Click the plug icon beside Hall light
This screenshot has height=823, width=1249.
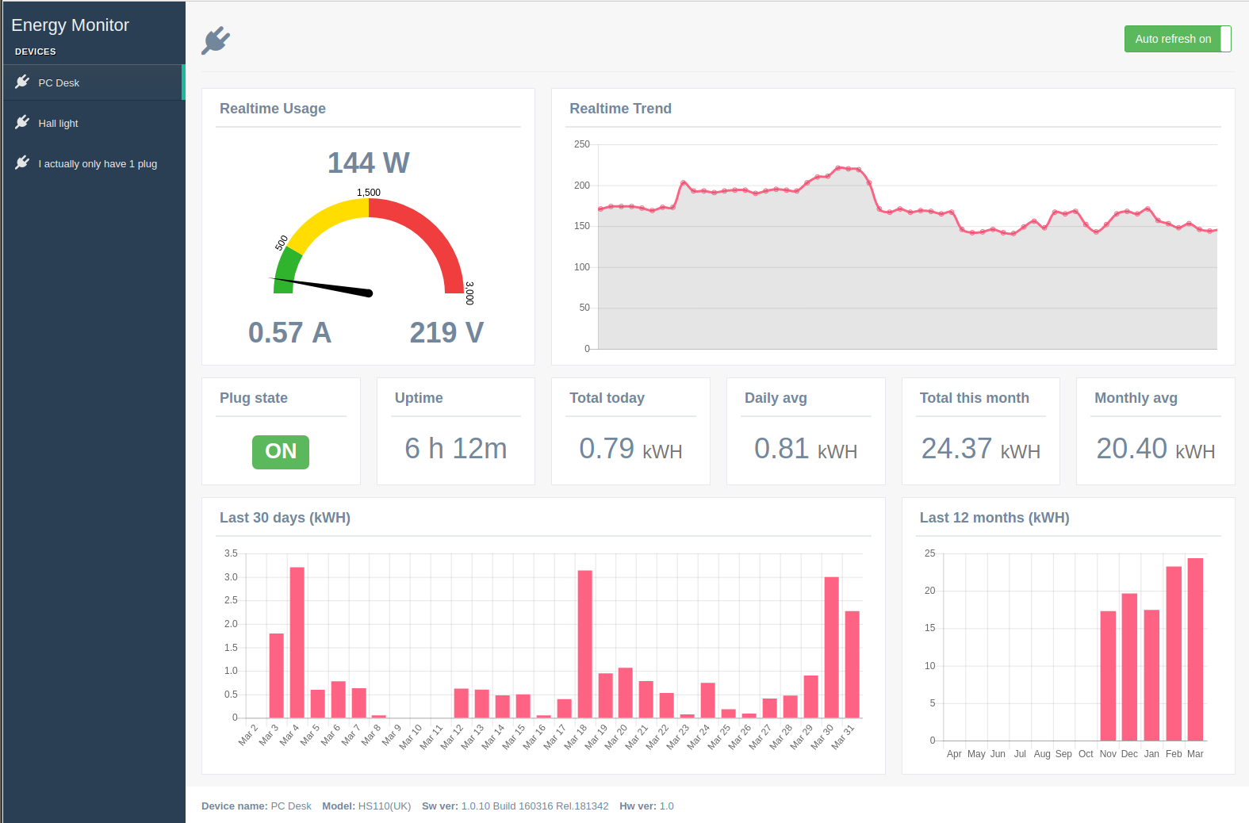point(22,122)
